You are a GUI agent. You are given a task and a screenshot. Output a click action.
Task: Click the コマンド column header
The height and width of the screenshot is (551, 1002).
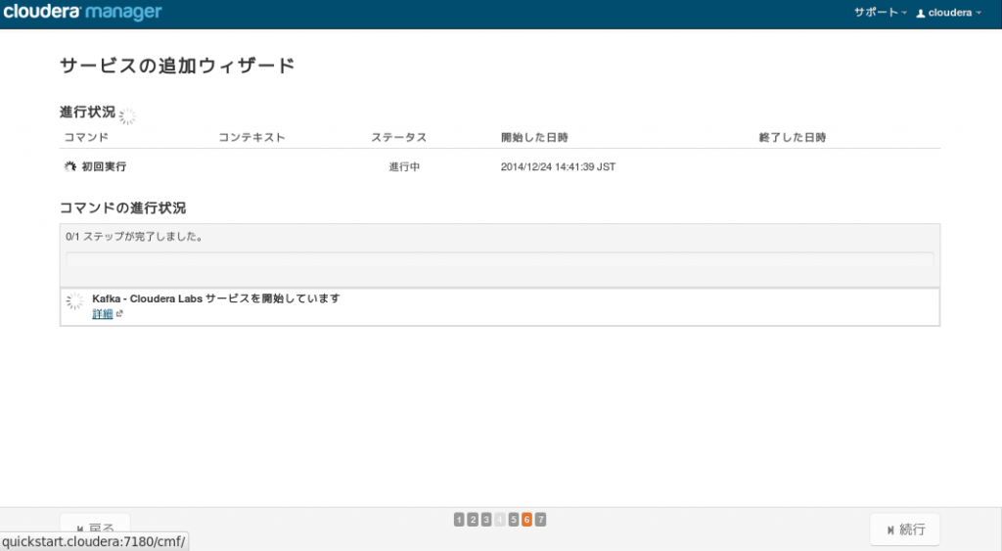pyautogui.click(x=86, y=137)
